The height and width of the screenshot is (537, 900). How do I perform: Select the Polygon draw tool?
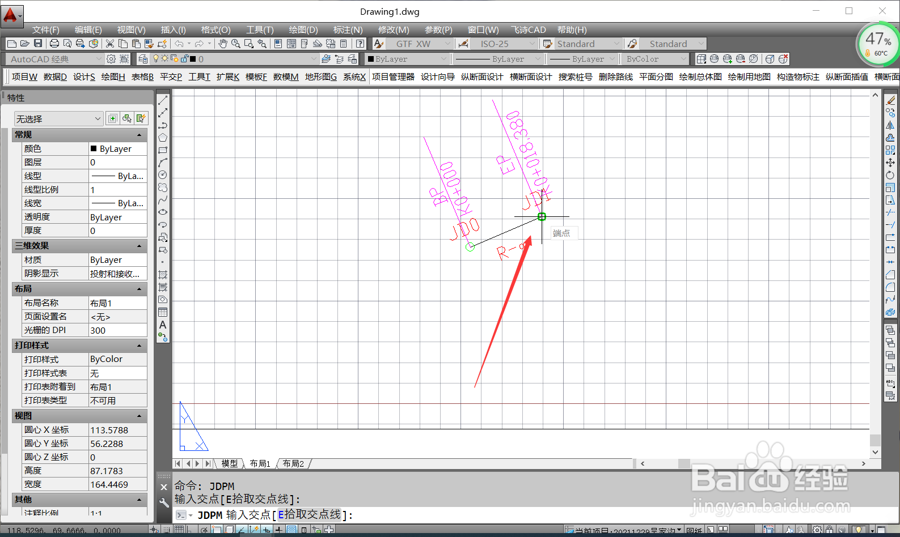(163, 138)
